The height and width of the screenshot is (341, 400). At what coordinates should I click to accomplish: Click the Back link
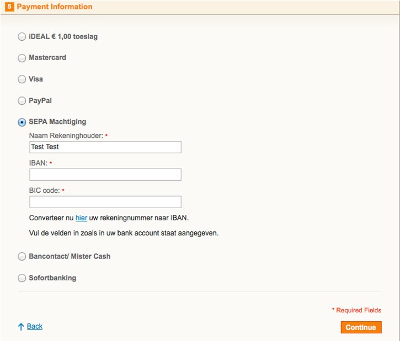(35, 326)
